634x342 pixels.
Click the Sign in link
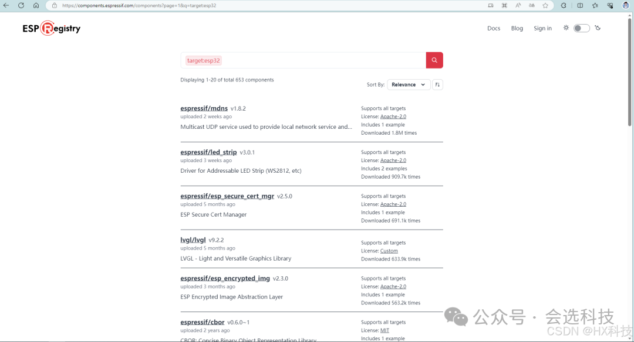[542, 28]
